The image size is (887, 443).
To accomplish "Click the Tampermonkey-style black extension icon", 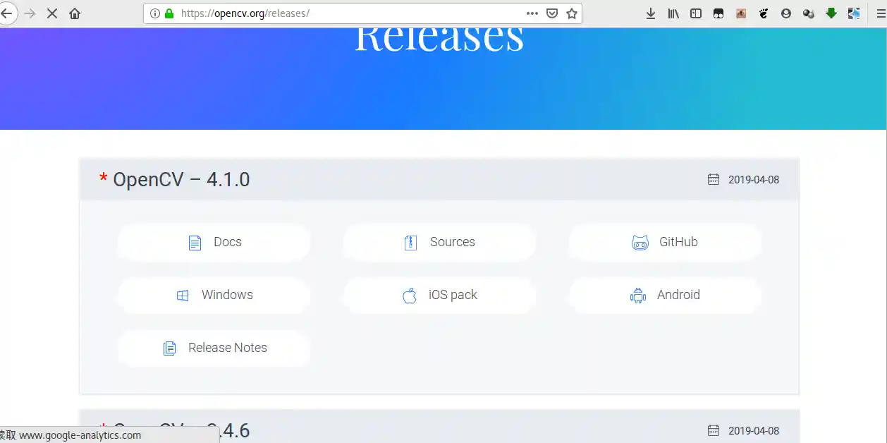I will [718, 13].
